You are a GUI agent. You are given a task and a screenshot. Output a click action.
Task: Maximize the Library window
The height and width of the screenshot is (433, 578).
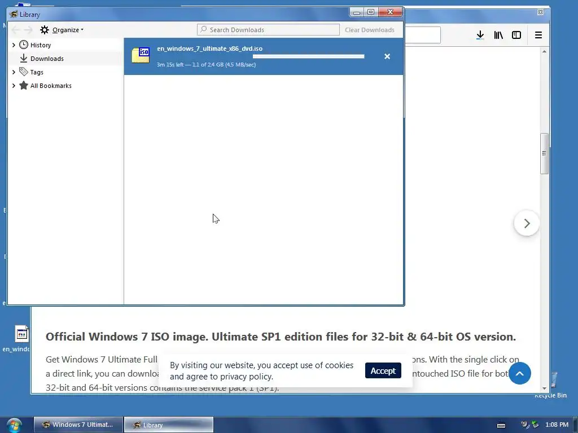[x=371, y=12]
